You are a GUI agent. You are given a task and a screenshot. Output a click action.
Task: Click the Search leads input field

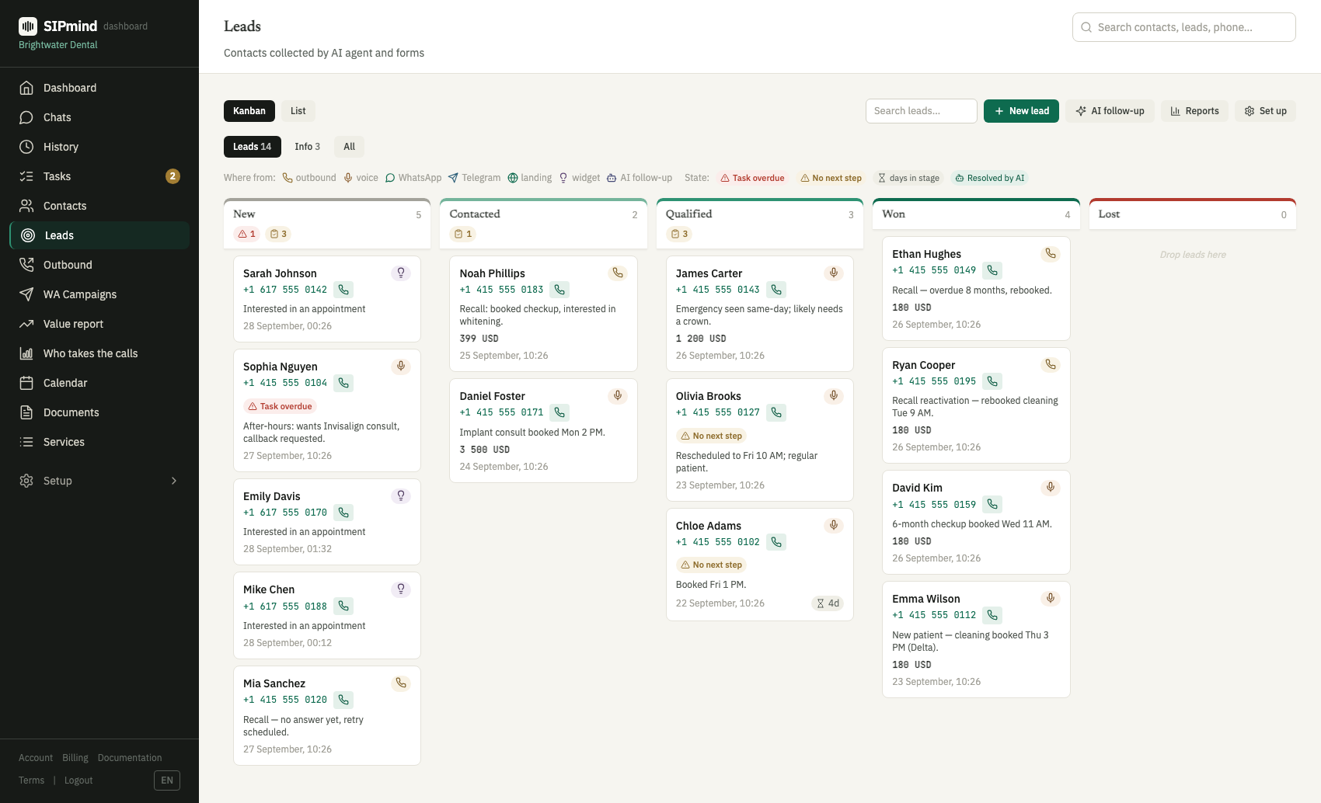pyautogui.click(x=922, y=111)
